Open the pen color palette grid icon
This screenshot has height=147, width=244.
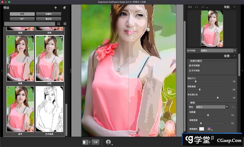[x=209, y=129]
